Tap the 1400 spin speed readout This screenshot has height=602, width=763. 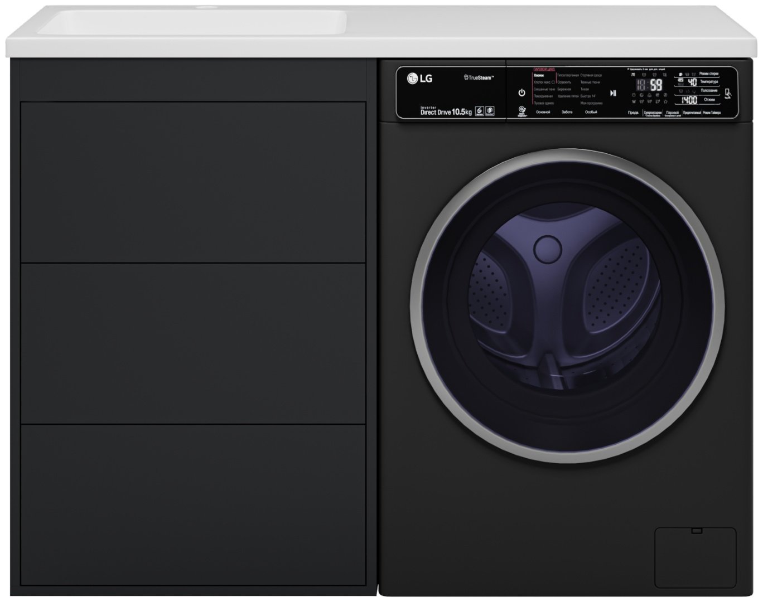click(x=689, y=100)
